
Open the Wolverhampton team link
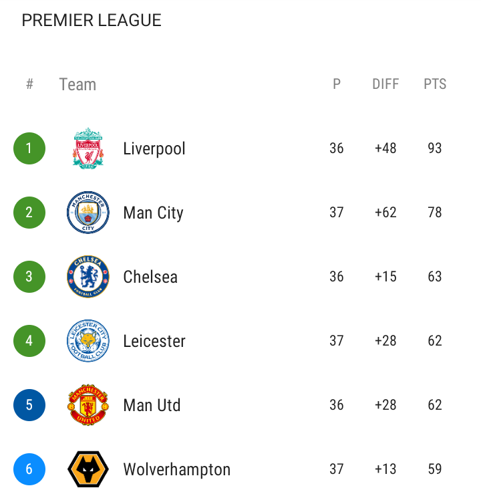(x=177, y=469)
